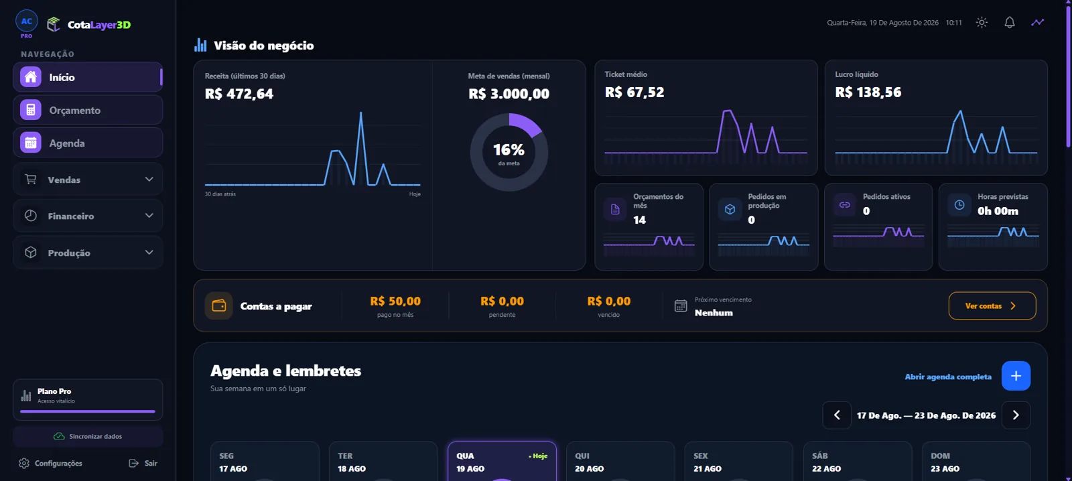Click the Receita R$ 472,64 value
The image size is (1072, 481).
click(x=239, y=94)
